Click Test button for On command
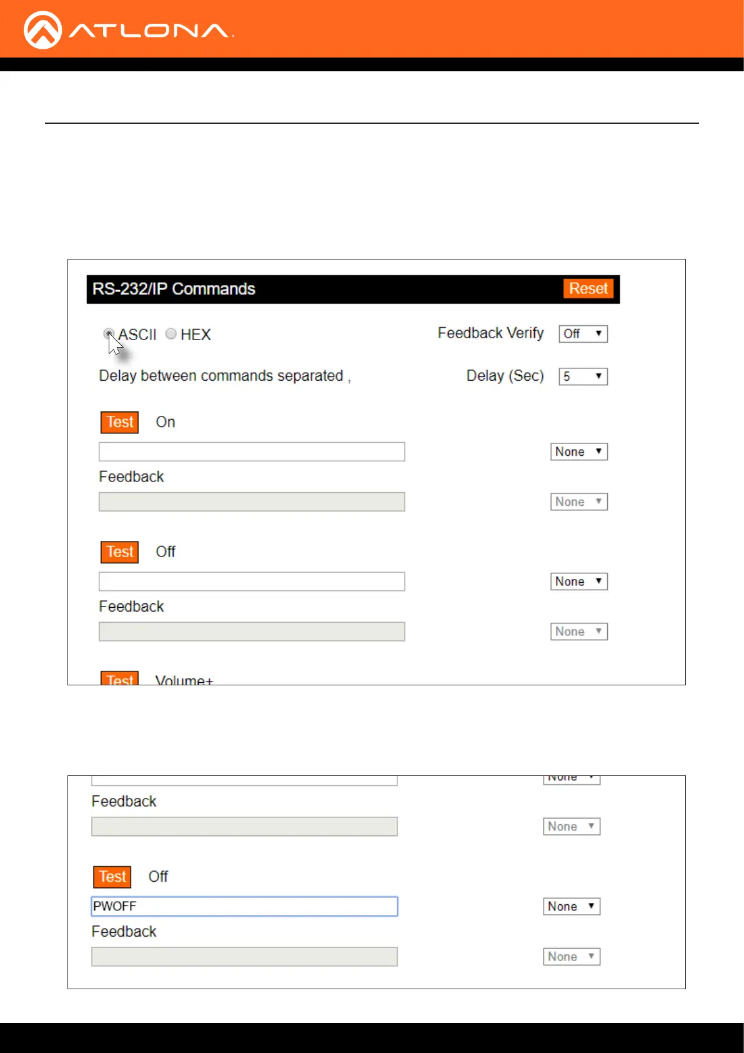 coord(119,422)
